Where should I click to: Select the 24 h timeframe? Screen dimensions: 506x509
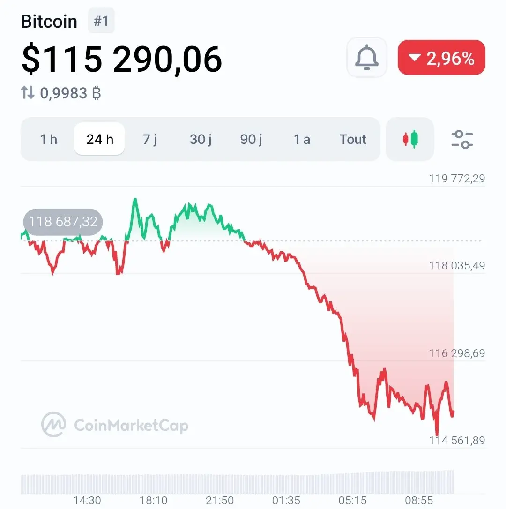100,139
